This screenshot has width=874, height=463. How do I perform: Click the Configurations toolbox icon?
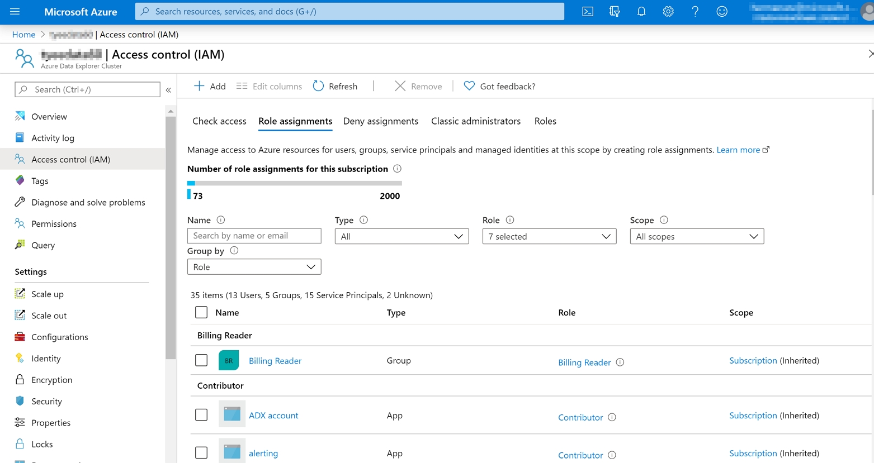tap(20, 337)
